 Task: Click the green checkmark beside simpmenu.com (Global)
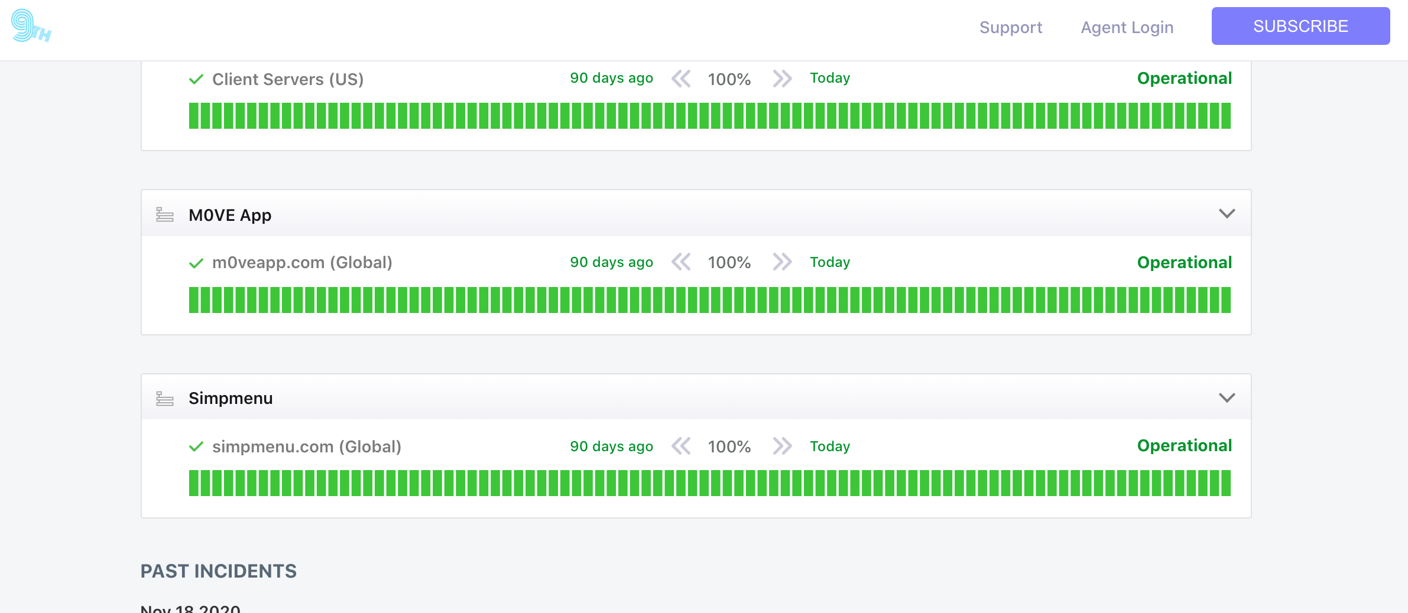pyautogui.click(x=196, y=446)
